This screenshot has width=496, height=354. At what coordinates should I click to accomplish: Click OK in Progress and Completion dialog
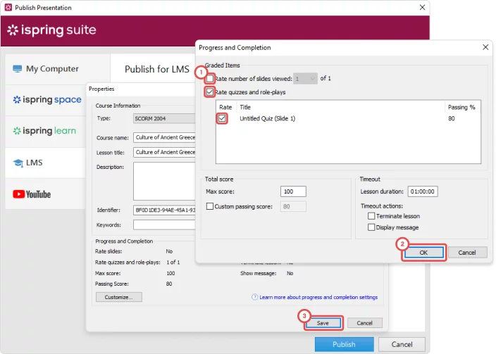coord(423,253)
